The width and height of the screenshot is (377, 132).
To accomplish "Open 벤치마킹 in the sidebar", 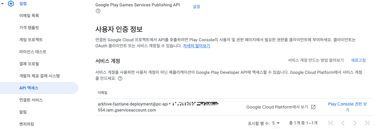I will [27, 124].
